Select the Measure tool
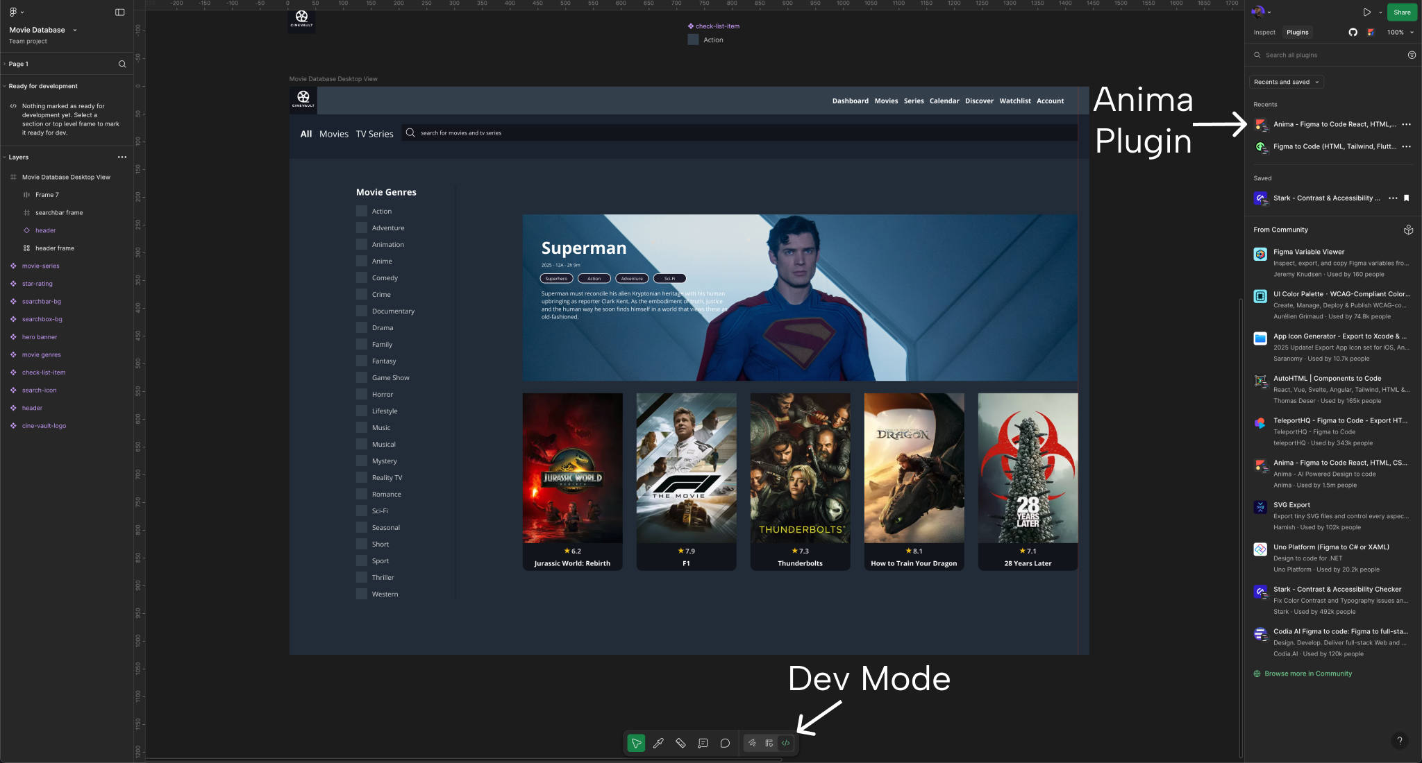The height and width of the screenshot is (763, 1422). pos(680,743)
